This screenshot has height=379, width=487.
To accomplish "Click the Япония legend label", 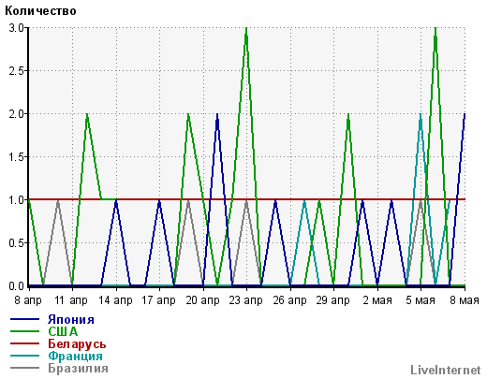I will click(x=71, y=319).
